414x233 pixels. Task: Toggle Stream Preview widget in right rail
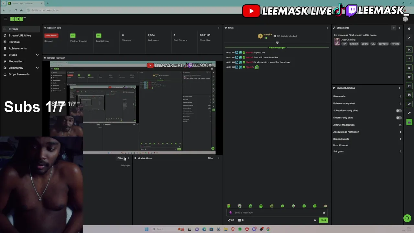(409, 50)
